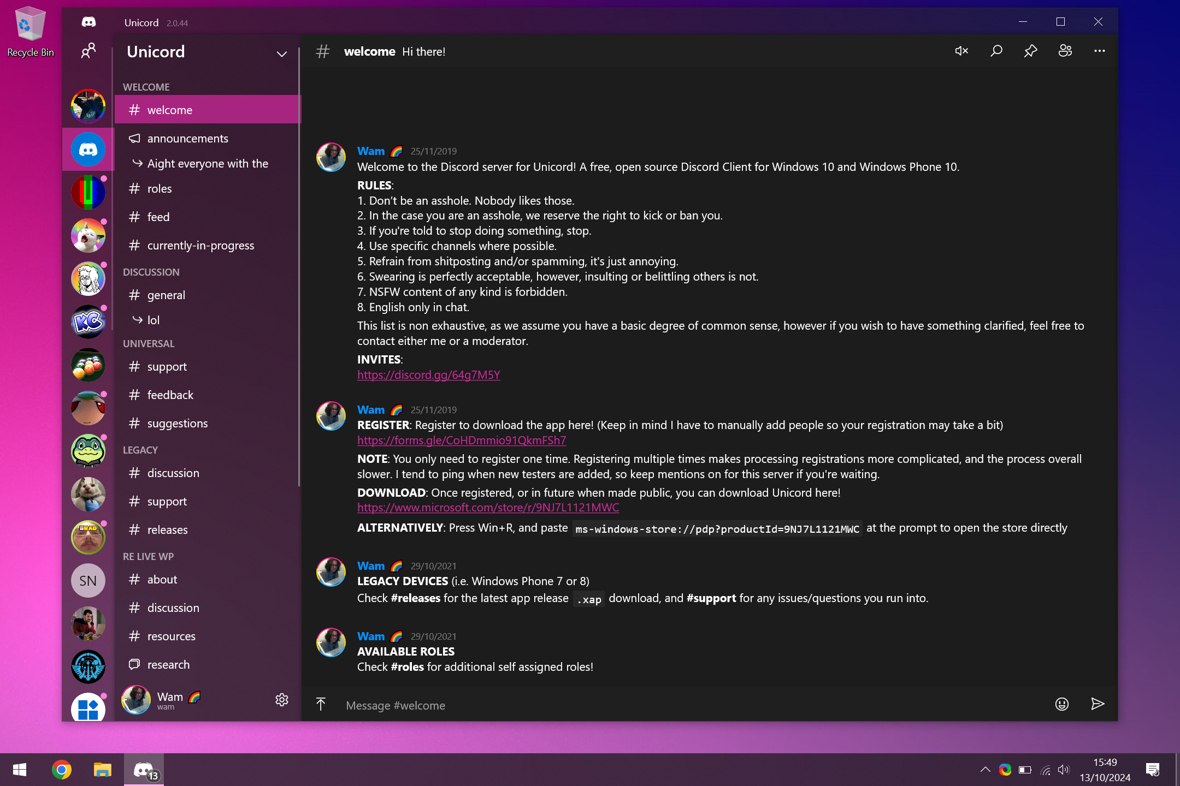This screenshot has height=786, width=1180.
Task: Select the SN initials server icon
Action: tap(88, 580)
